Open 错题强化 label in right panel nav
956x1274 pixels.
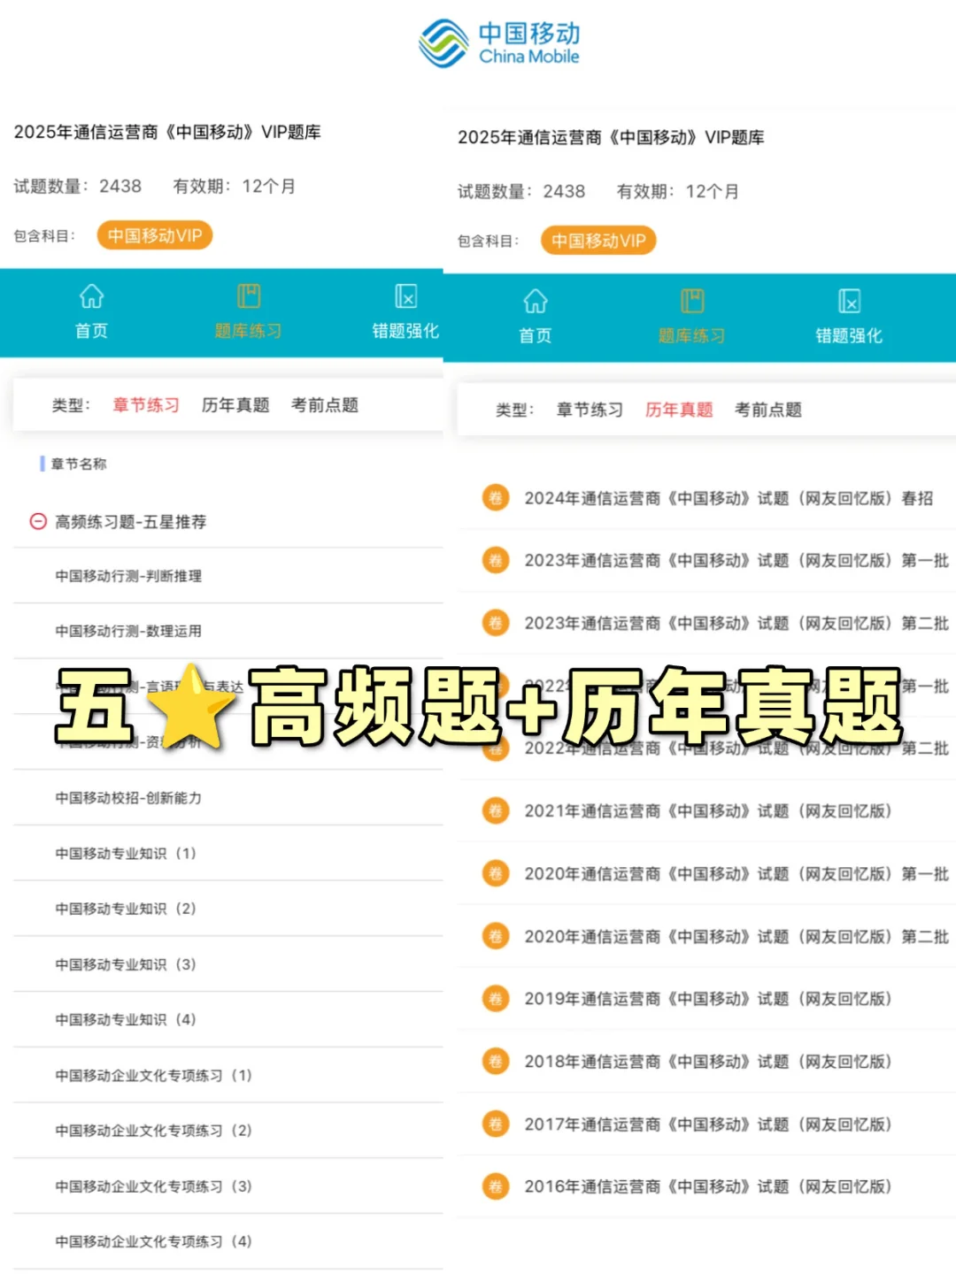pos(849,336)
